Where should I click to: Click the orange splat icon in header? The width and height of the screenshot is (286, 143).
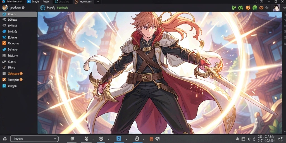(248, 8)
